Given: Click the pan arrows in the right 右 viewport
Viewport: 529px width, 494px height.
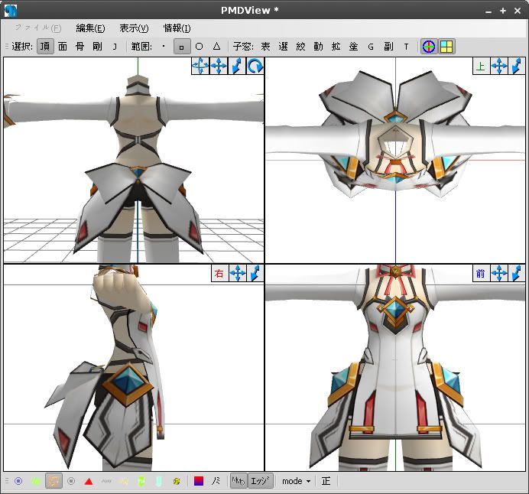Looking at the screenshot, I should [x=238, y=273].
